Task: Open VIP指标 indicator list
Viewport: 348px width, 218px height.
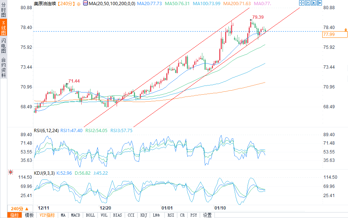Action: (x=47, y=215)
